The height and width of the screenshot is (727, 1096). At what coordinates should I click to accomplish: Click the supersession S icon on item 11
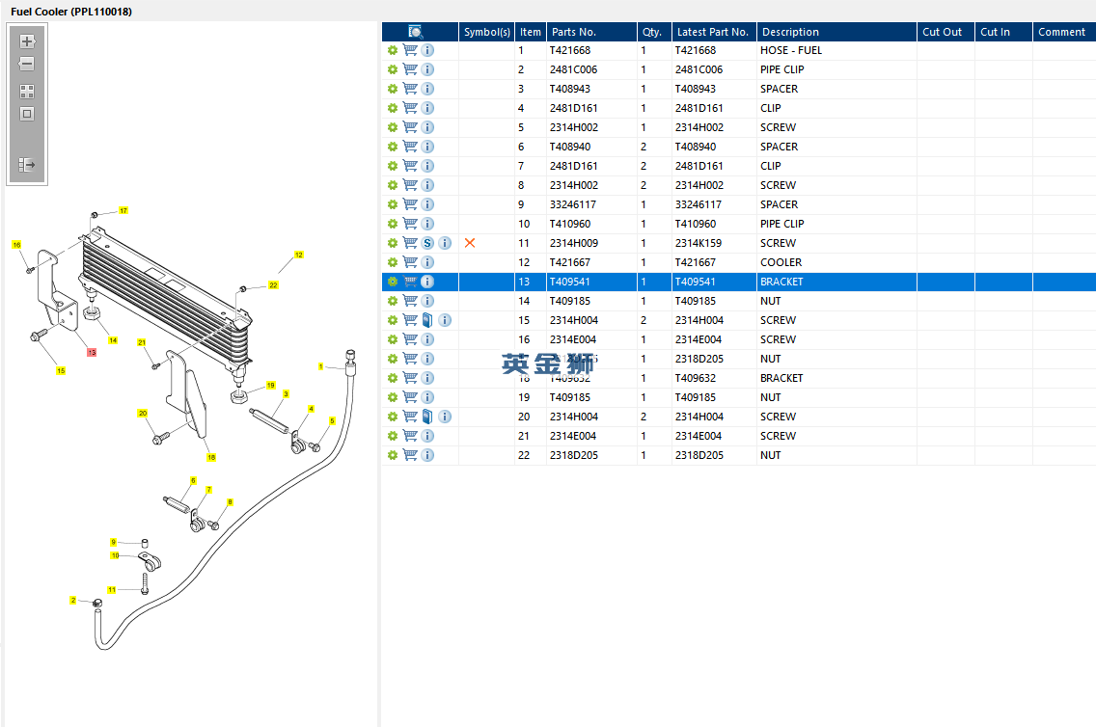click(427, 243)
